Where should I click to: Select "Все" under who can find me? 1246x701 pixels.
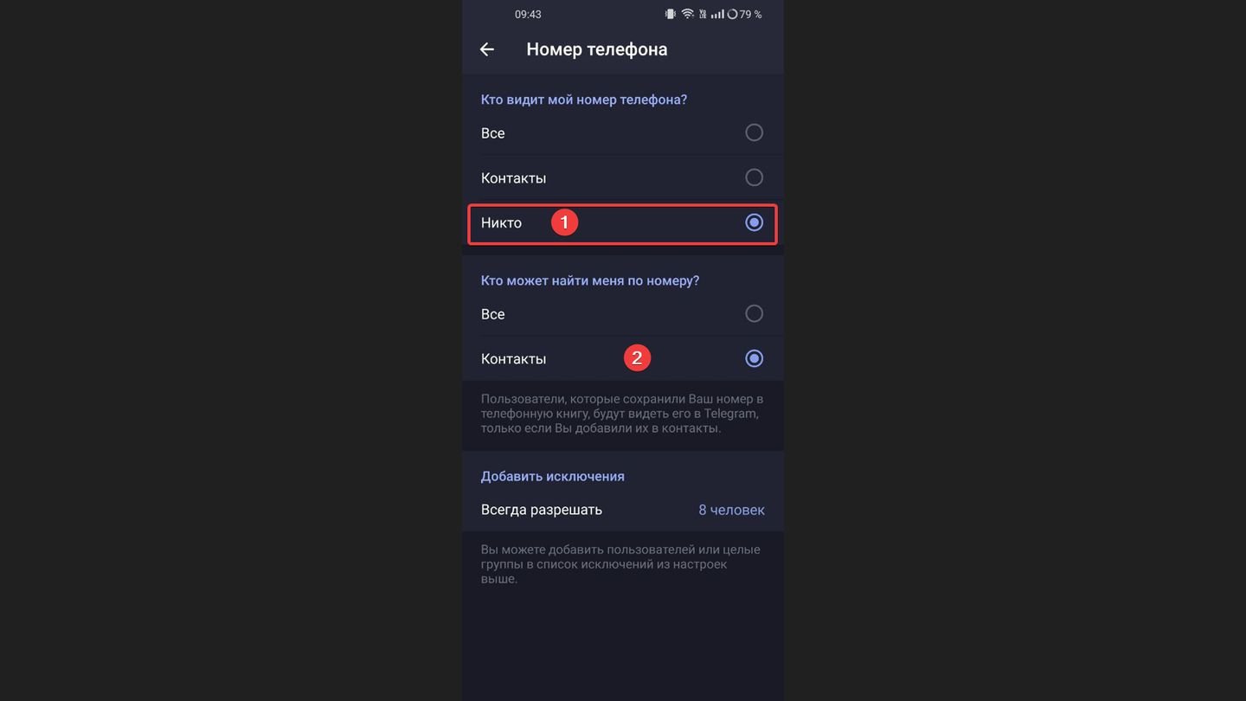[x=754, y=313]
